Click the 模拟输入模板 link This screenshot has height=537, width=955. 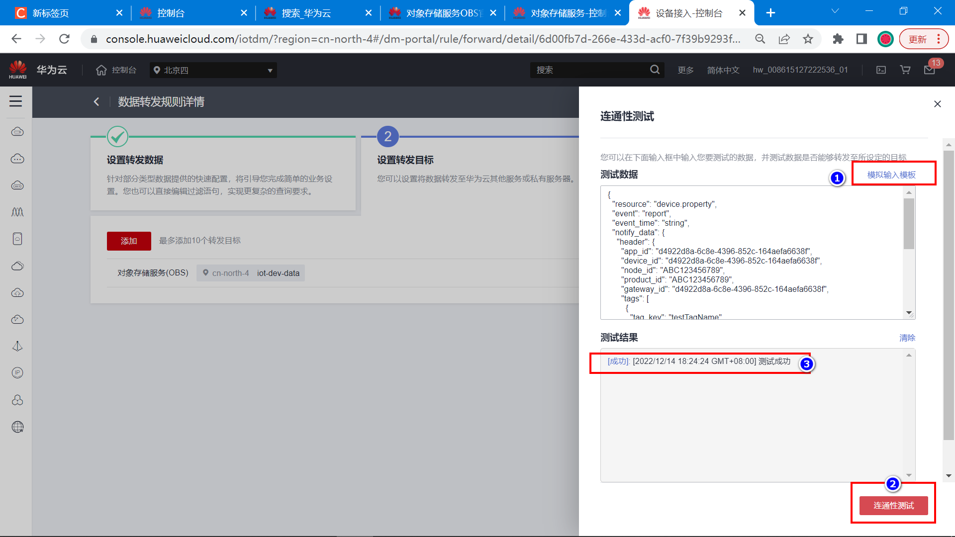pyautogui.click(x=891, y=175)
